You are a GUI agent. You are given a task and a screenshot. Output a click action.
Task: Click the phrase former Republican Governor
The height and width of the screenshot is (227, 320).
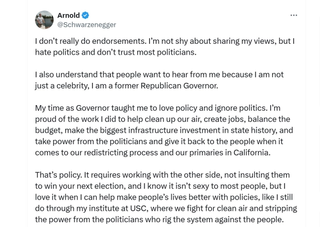tap(166, 86)
